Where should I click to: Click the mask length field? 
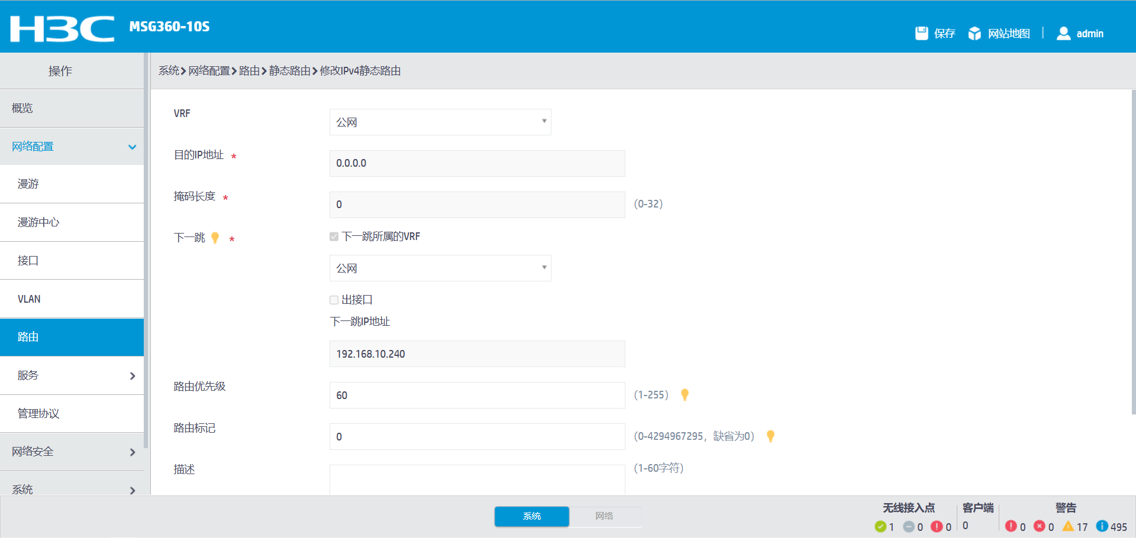coord(477,205)
